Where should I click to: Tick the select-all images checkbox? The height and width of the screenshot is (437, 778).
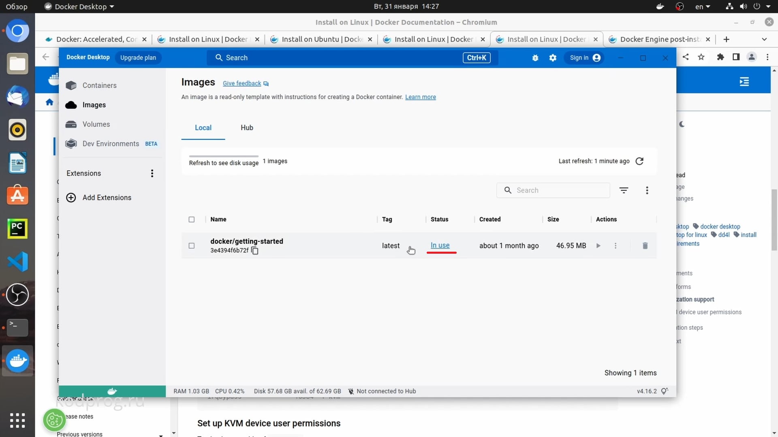point(192,219)
